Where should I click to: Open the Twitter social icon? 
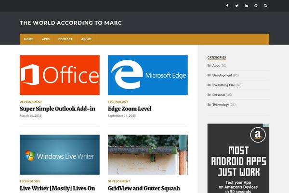(237, 6)
